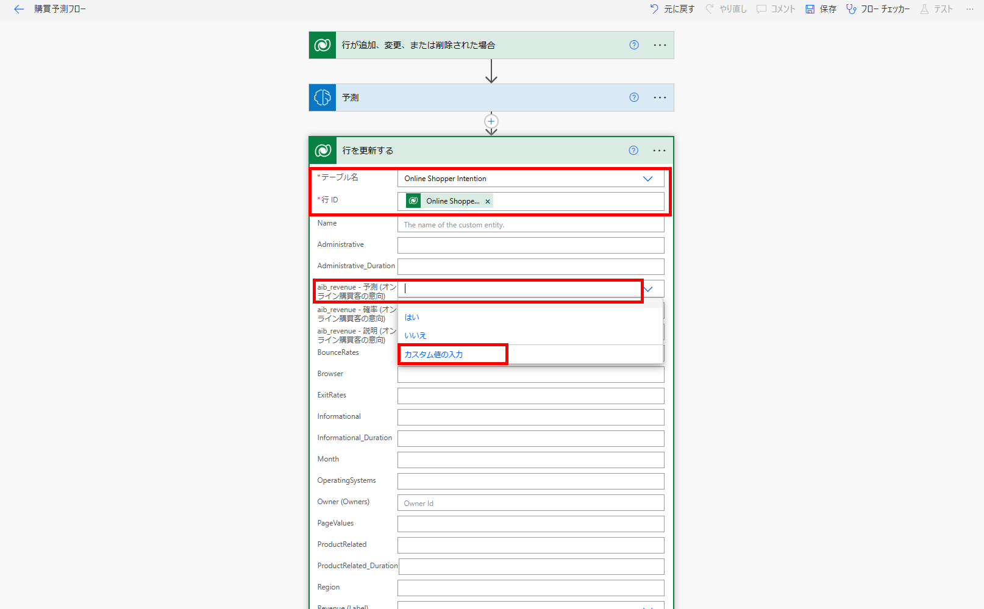Image resolution: width=984 pixels, height=609 pixels.
Task: Click the Owner (Owners) input field
Action: click(531, 502)
